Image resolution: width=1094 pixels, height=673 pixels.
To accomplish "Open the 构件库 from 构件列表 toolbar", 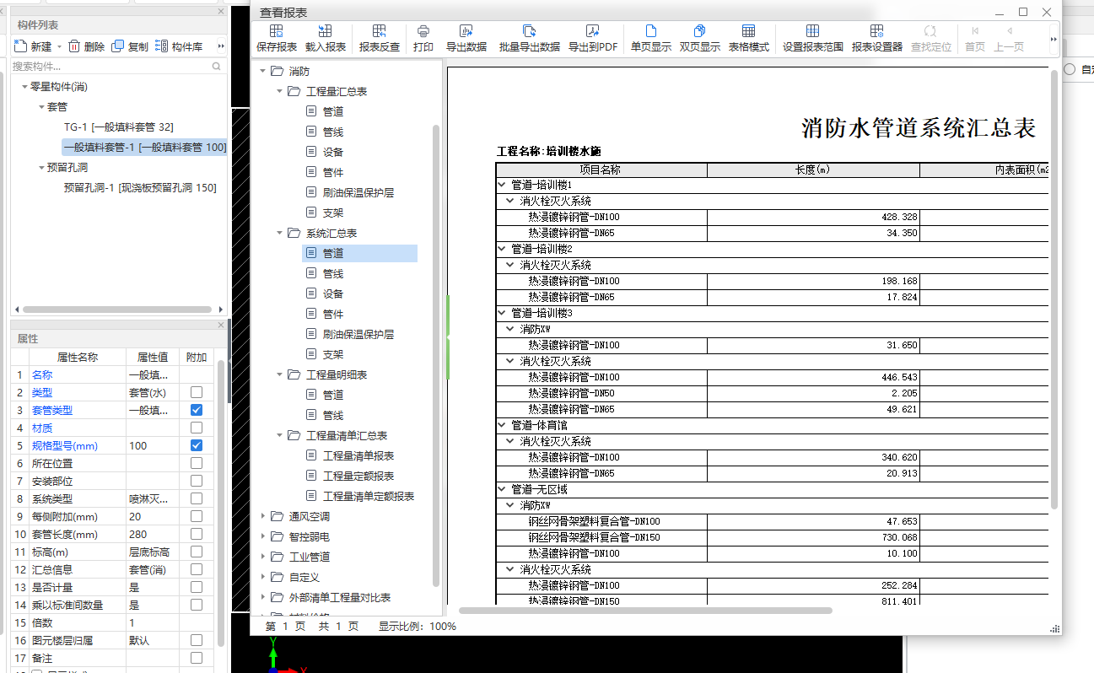I will coord(179,46).
